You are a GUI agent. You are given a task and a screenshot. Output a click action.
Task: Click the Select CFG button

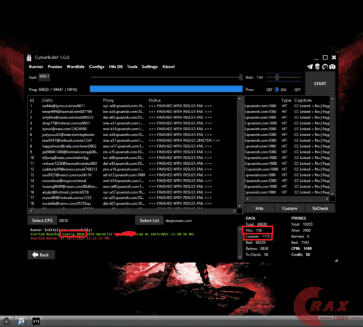[42, 220]
